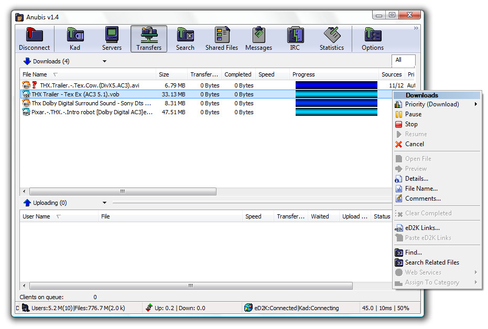Switch to the Transfers view

tap(149, 39)
